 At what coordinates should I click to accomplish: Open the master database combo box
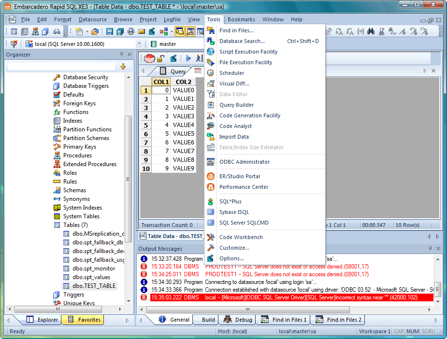pos(177,44)
